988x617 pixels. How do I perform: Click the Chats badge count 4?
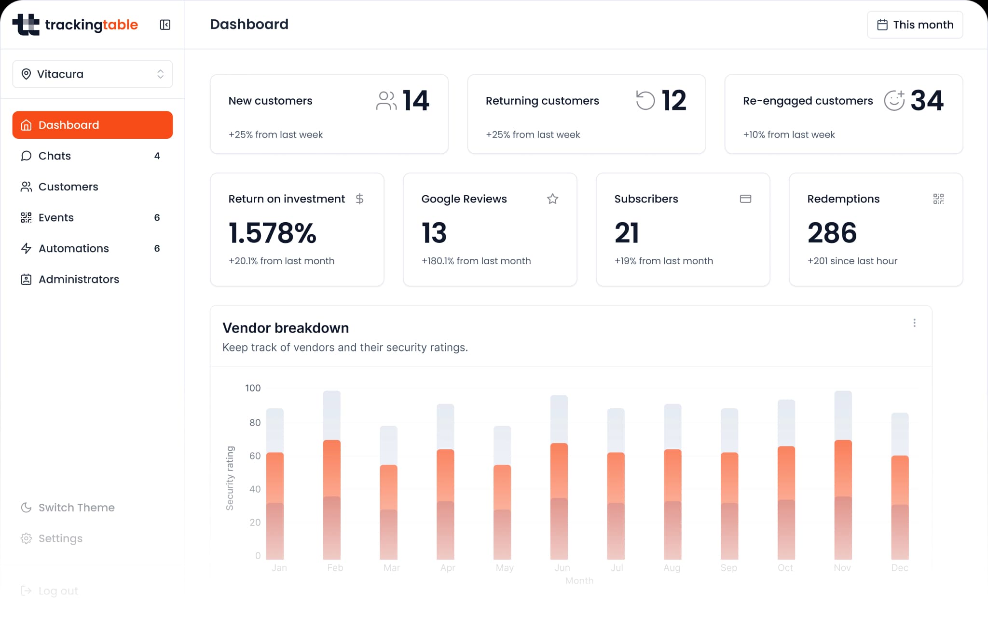pos(157,156)
